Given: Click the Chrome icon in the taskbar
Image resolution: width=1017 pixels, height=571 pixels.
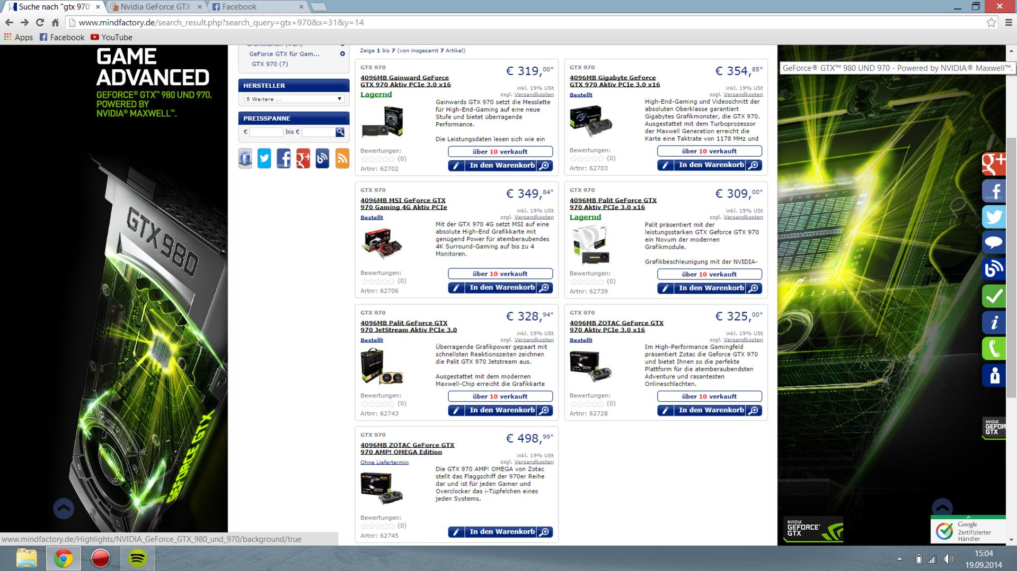Looking at the screenshot, I should click(63, 559).
